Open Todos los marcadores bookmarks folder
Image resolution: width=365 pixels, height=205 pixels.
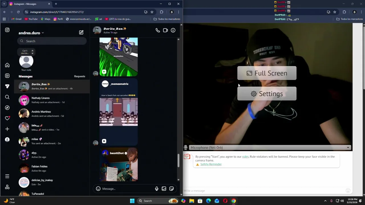tap(167, 19)
